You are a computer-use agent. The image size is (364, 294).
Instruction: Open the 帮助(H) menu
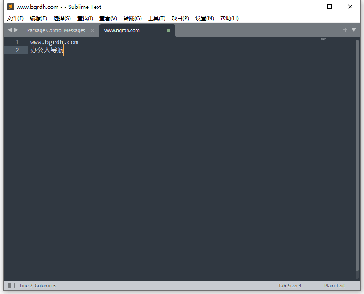pos(229,18)
